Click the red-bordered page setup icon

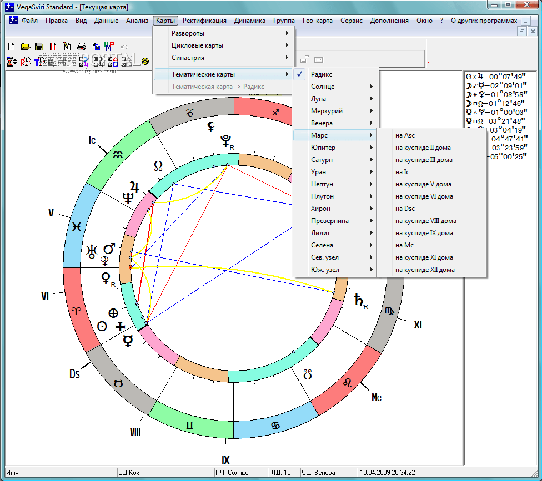coord(53,46)
